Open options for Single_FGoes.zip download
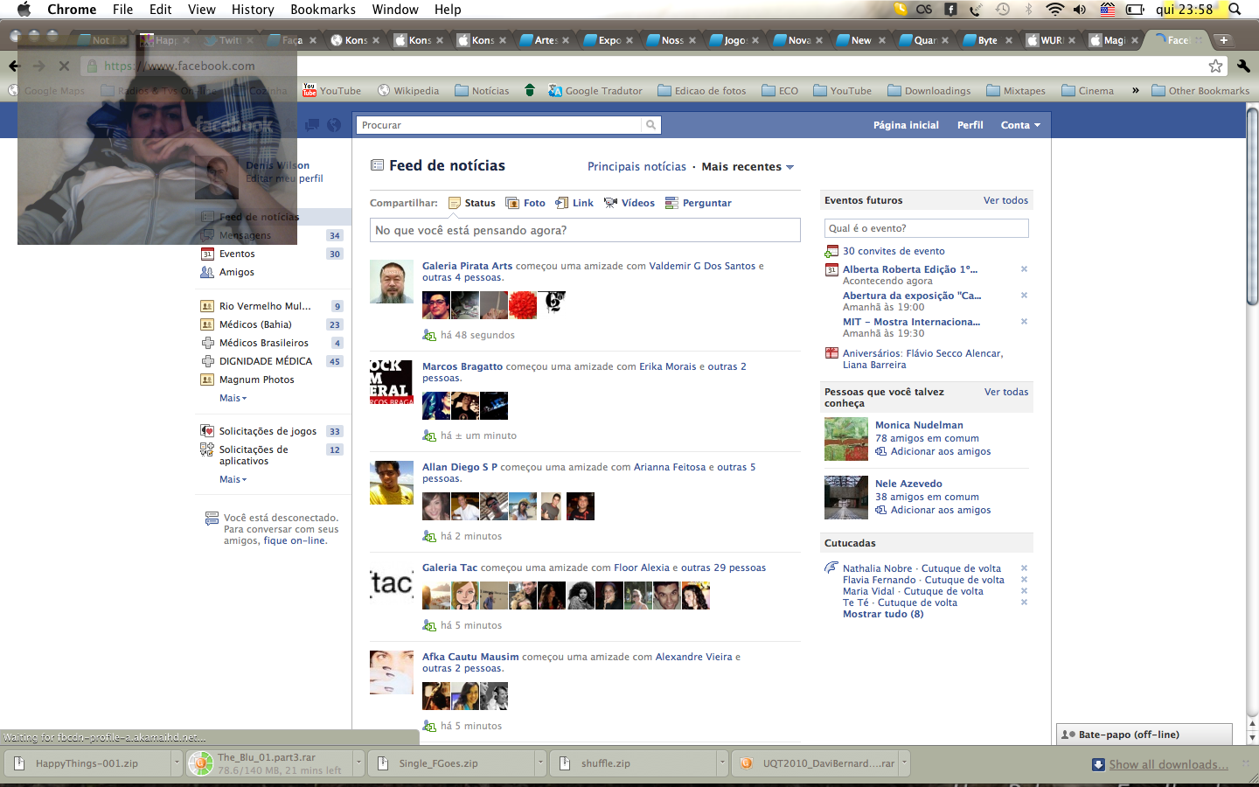Image resolution: width=1259 pixels, height=787 pixels. point(539,763)
